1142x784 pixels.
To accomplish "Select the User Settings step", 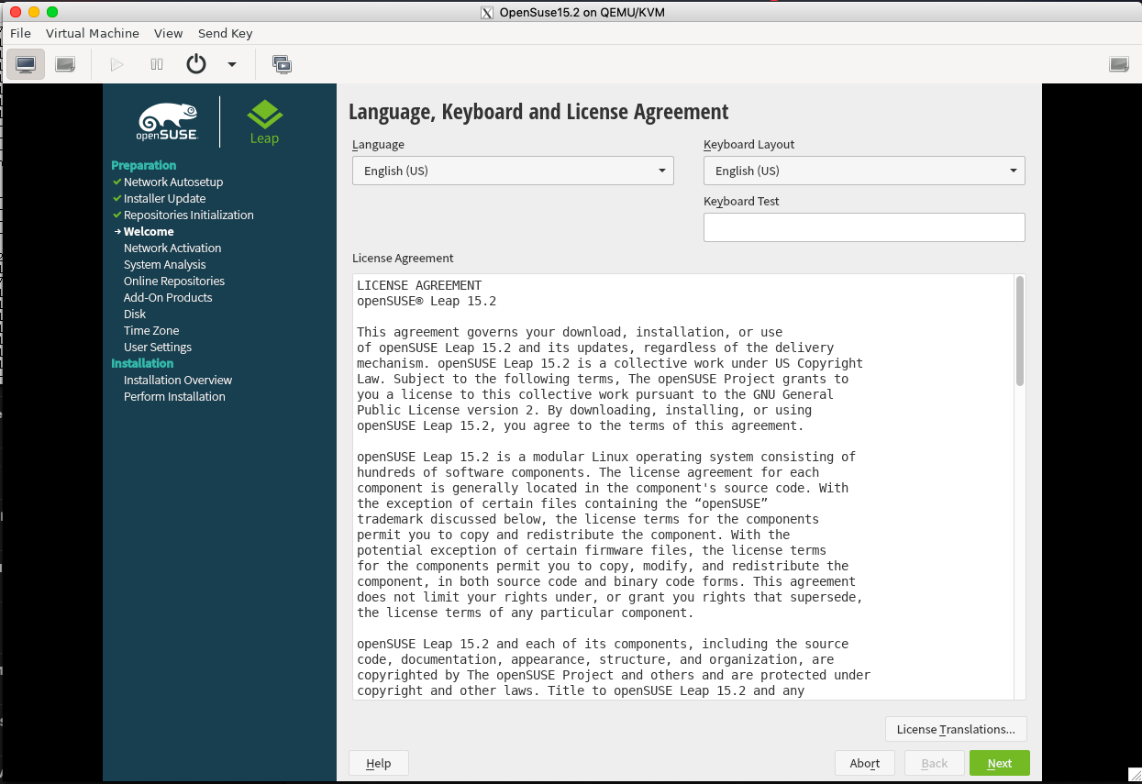I will (x=158, y=347).
